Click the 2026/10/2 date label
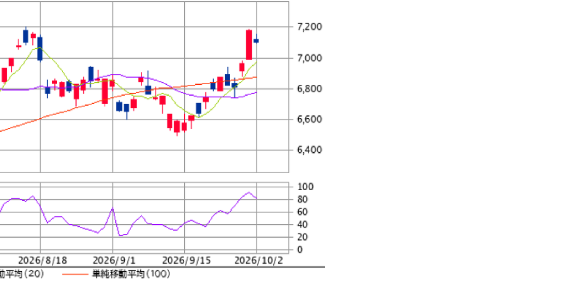Image resolution: width=581 pixels, height=299 pixels. coord(259,260)
